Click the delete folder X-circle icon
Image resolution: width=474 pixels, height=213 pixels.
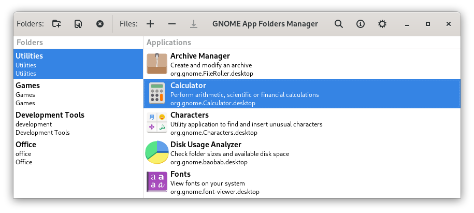pos(100,24)
